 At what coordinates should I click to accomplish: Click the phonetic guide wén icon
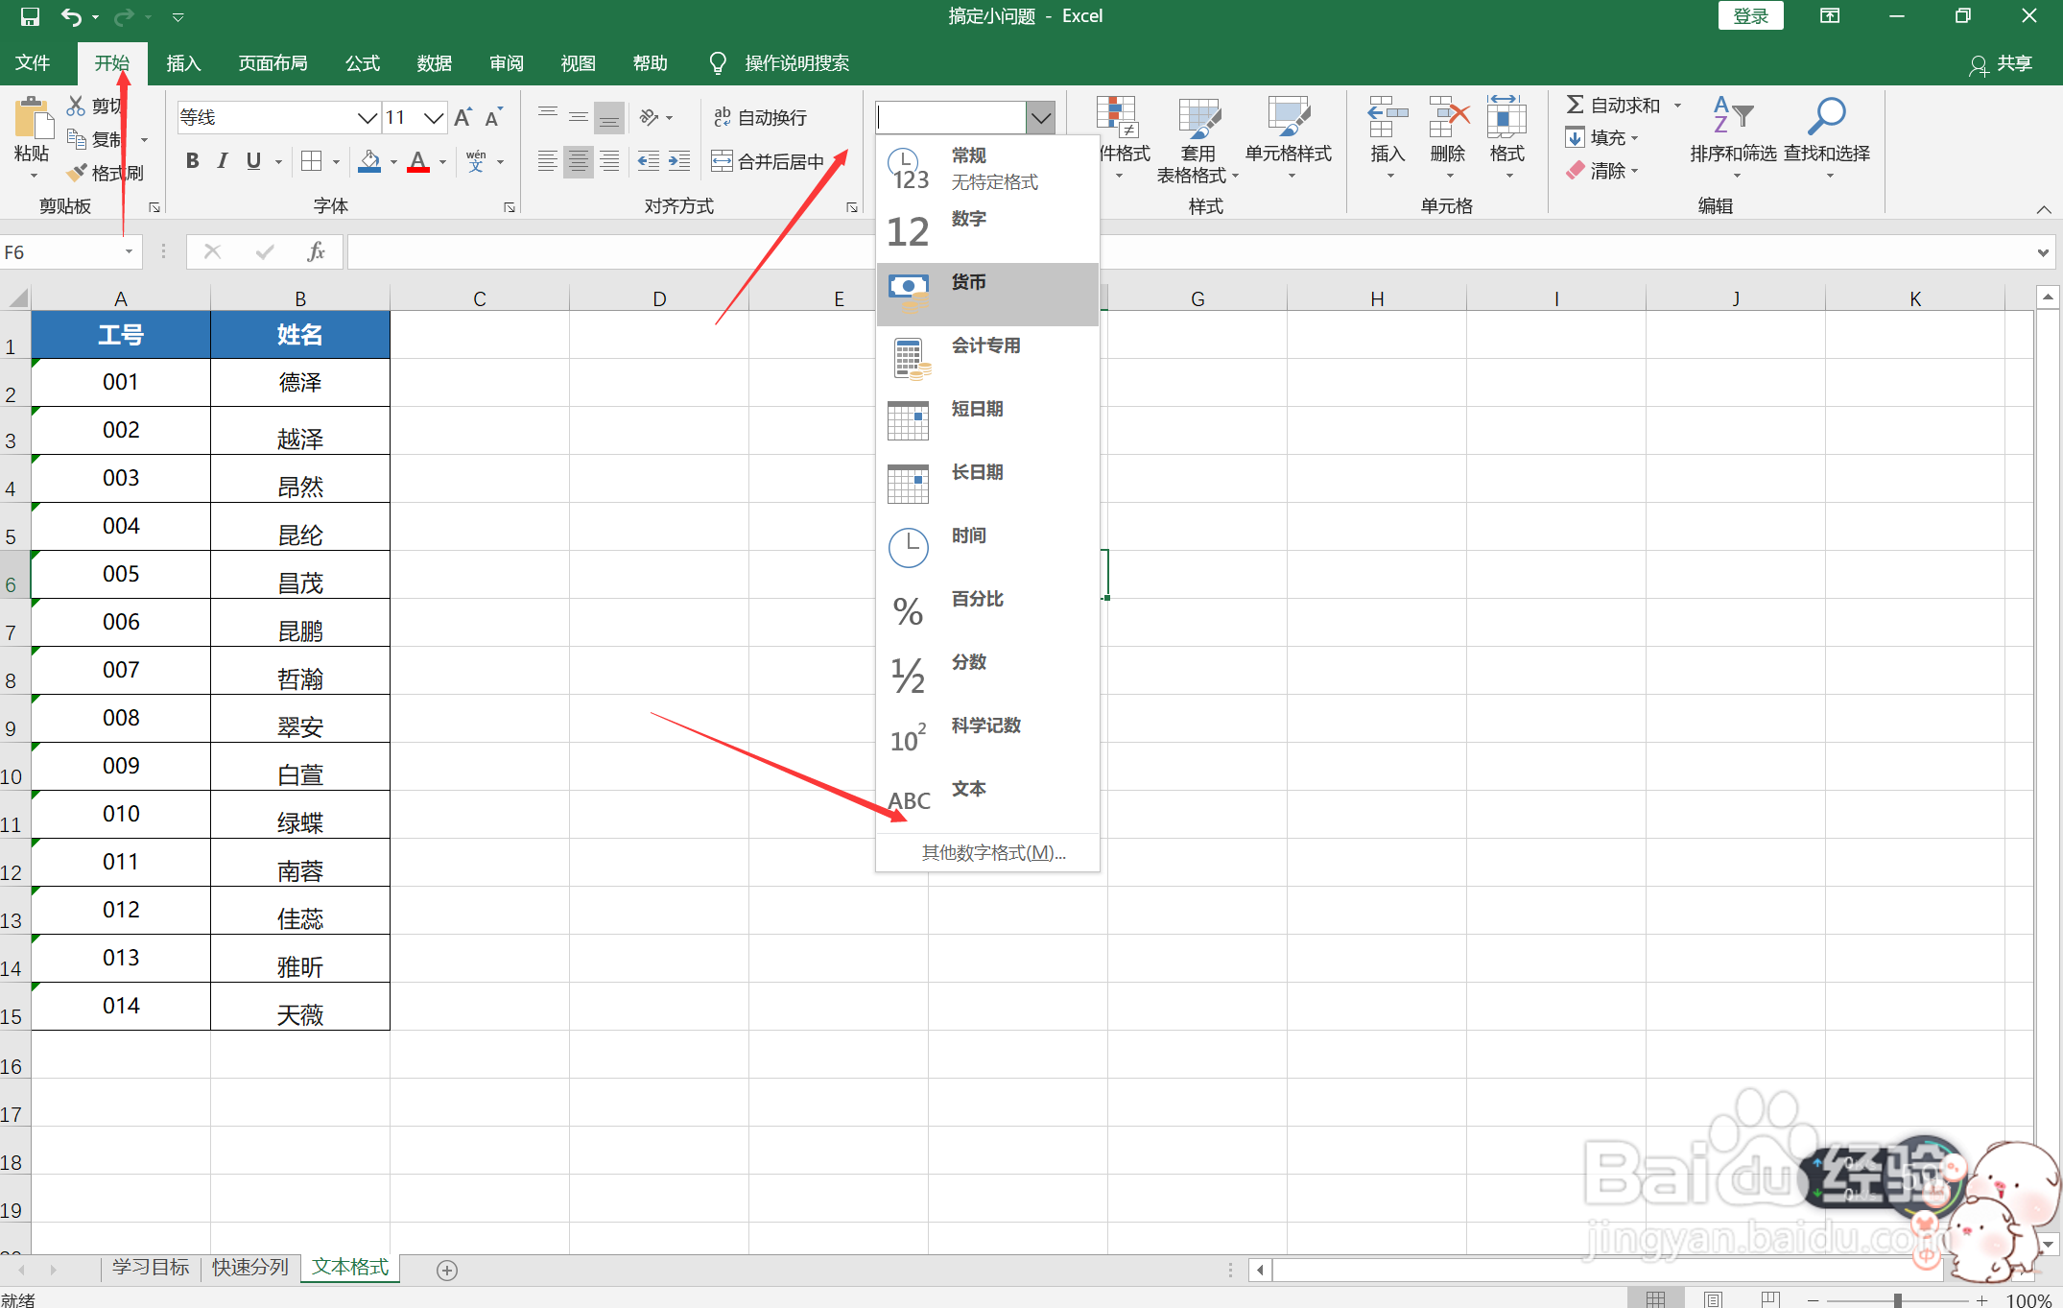pyautogui.click(x=476, y=161)
